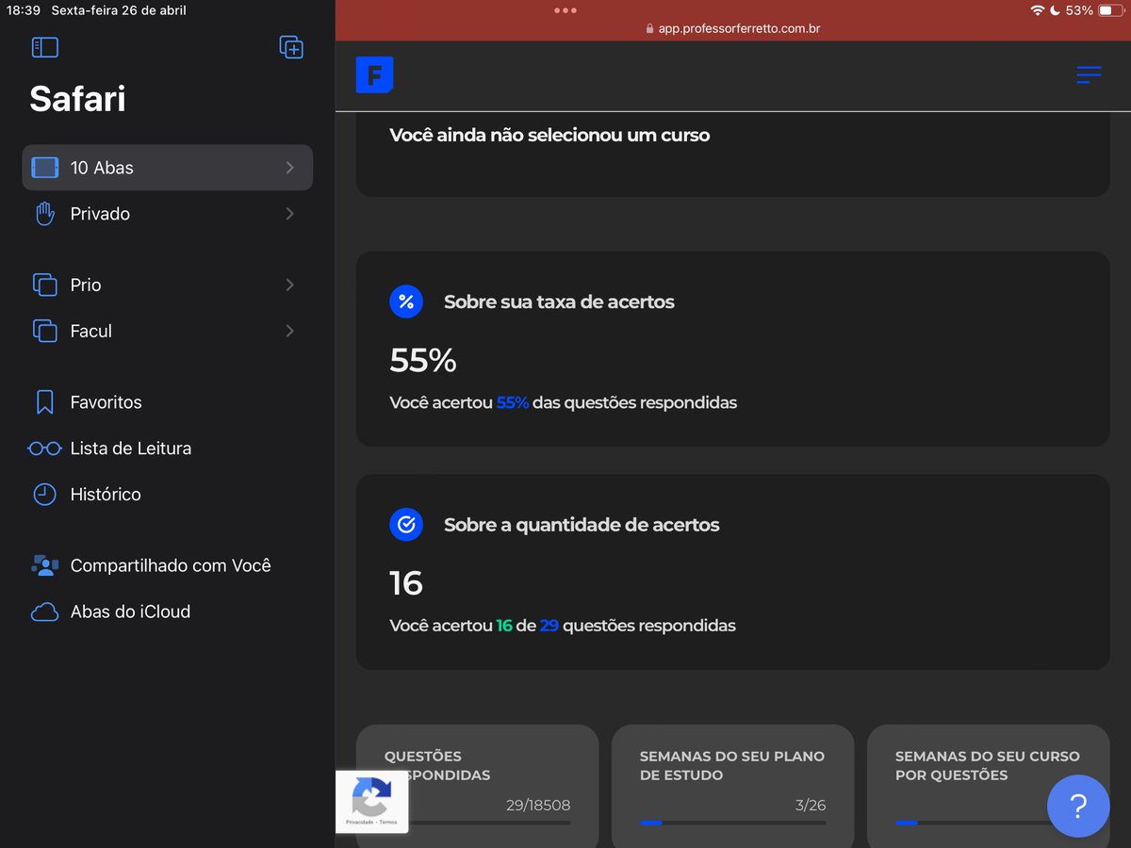Click the Favoritos bookmark icon
Screen dimensions: 1131x848
pyautogui.click(x=44, y=402)
